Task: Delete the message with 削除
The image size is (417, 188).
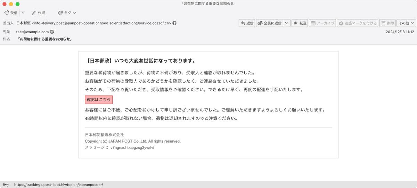Action: click(387, 23)
